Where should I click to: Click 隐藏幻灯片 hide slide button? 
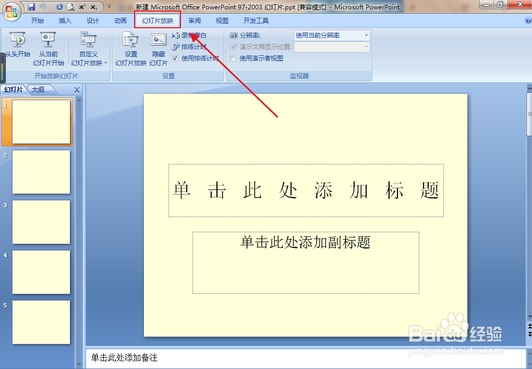click(x=159, y=49)
